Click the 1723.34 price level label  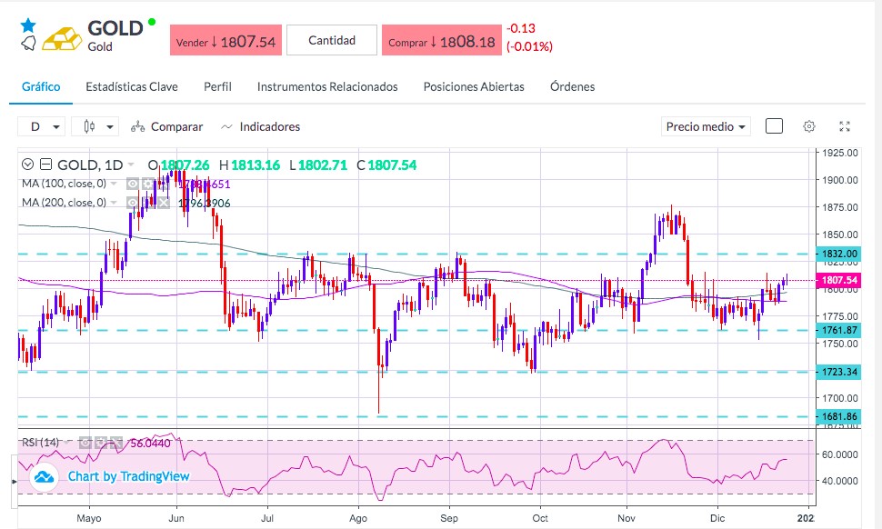838,372
